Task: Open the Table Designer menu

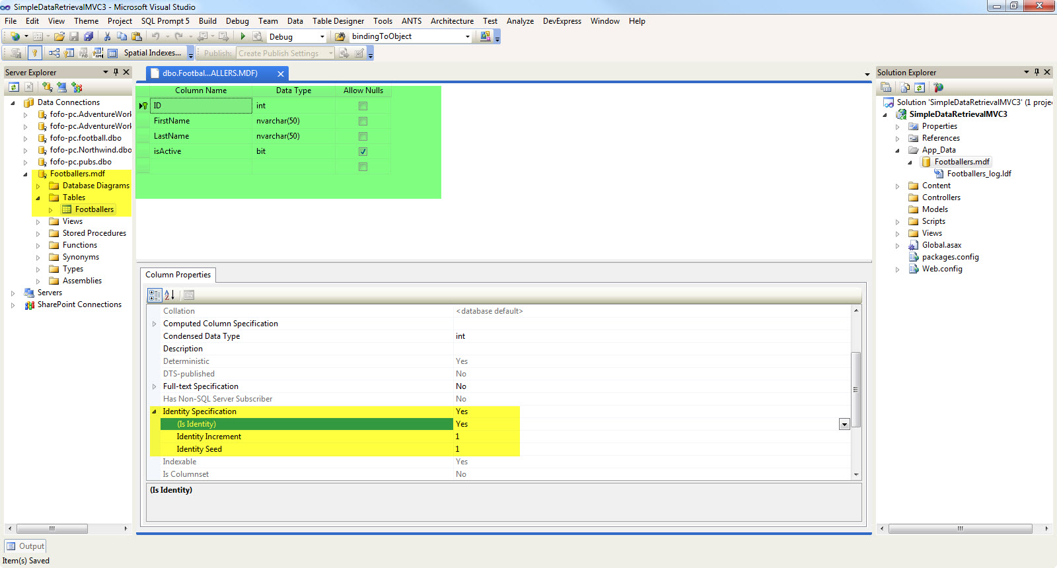Action: click(338, 21)
